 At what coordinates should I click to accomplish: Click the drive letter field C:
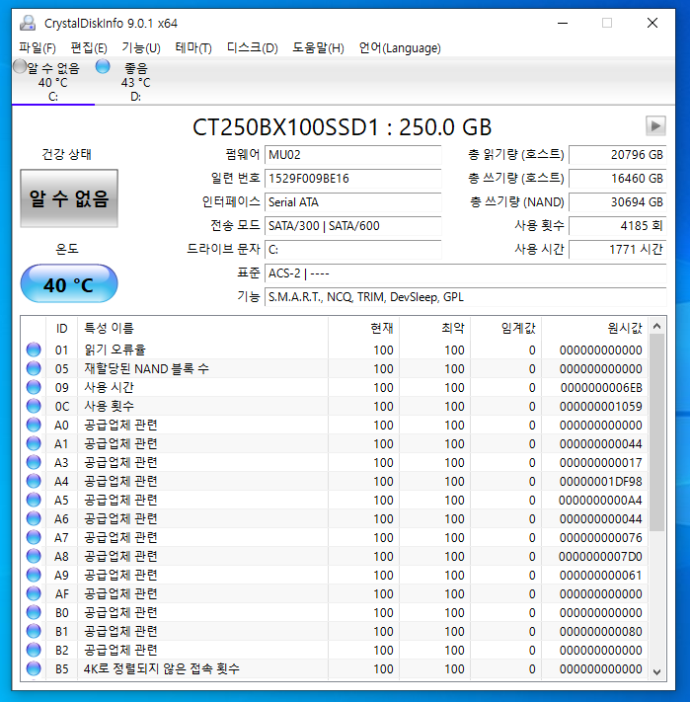(x=353, y=250)
